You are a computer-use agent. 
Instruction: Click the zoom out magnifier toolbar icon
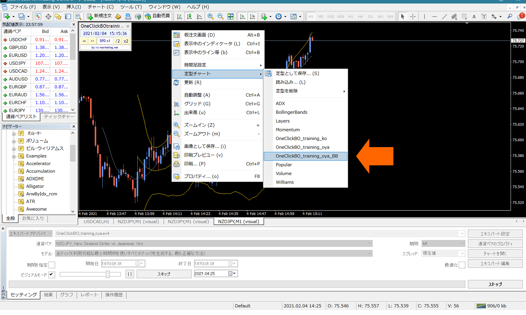coord(220,16)
